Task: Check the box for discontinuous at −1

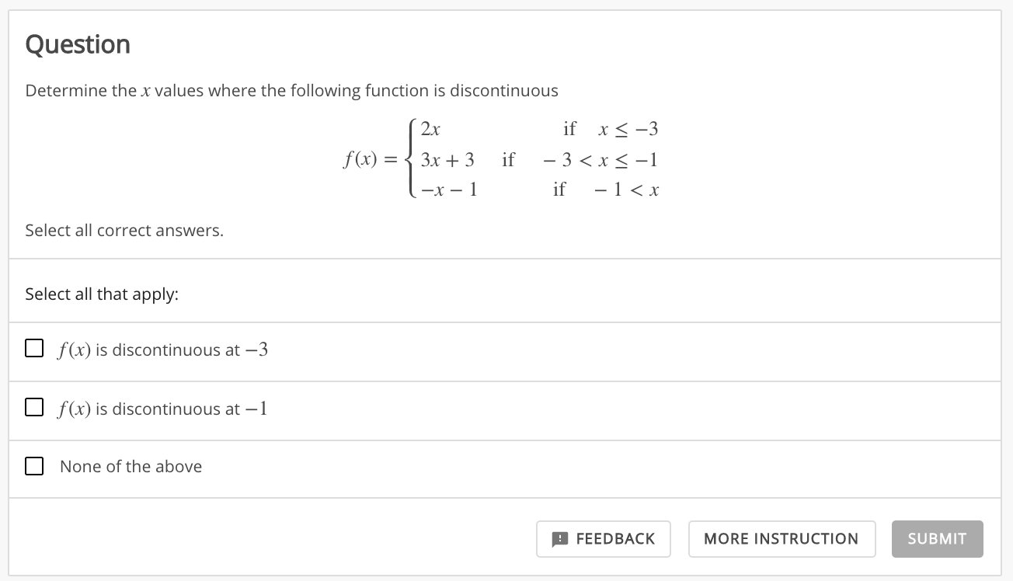Action: (x=33, y=407)
